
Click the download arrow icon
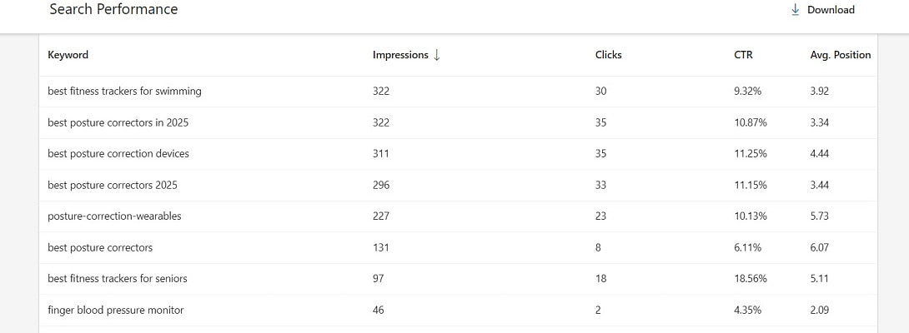795,10
